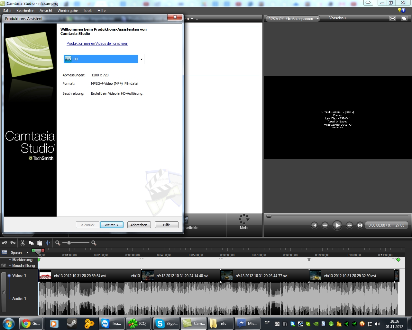
Task: Open the 1280x720 Größe anpassen dropdown
Action: coord(292,19)
